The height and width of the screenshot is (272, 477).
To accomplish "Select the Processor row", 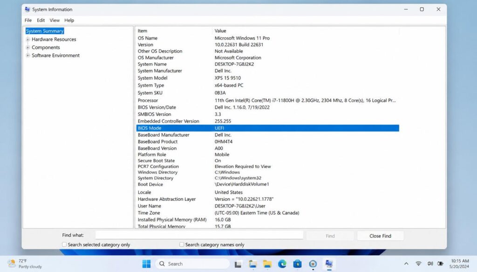I will (268, 100).
